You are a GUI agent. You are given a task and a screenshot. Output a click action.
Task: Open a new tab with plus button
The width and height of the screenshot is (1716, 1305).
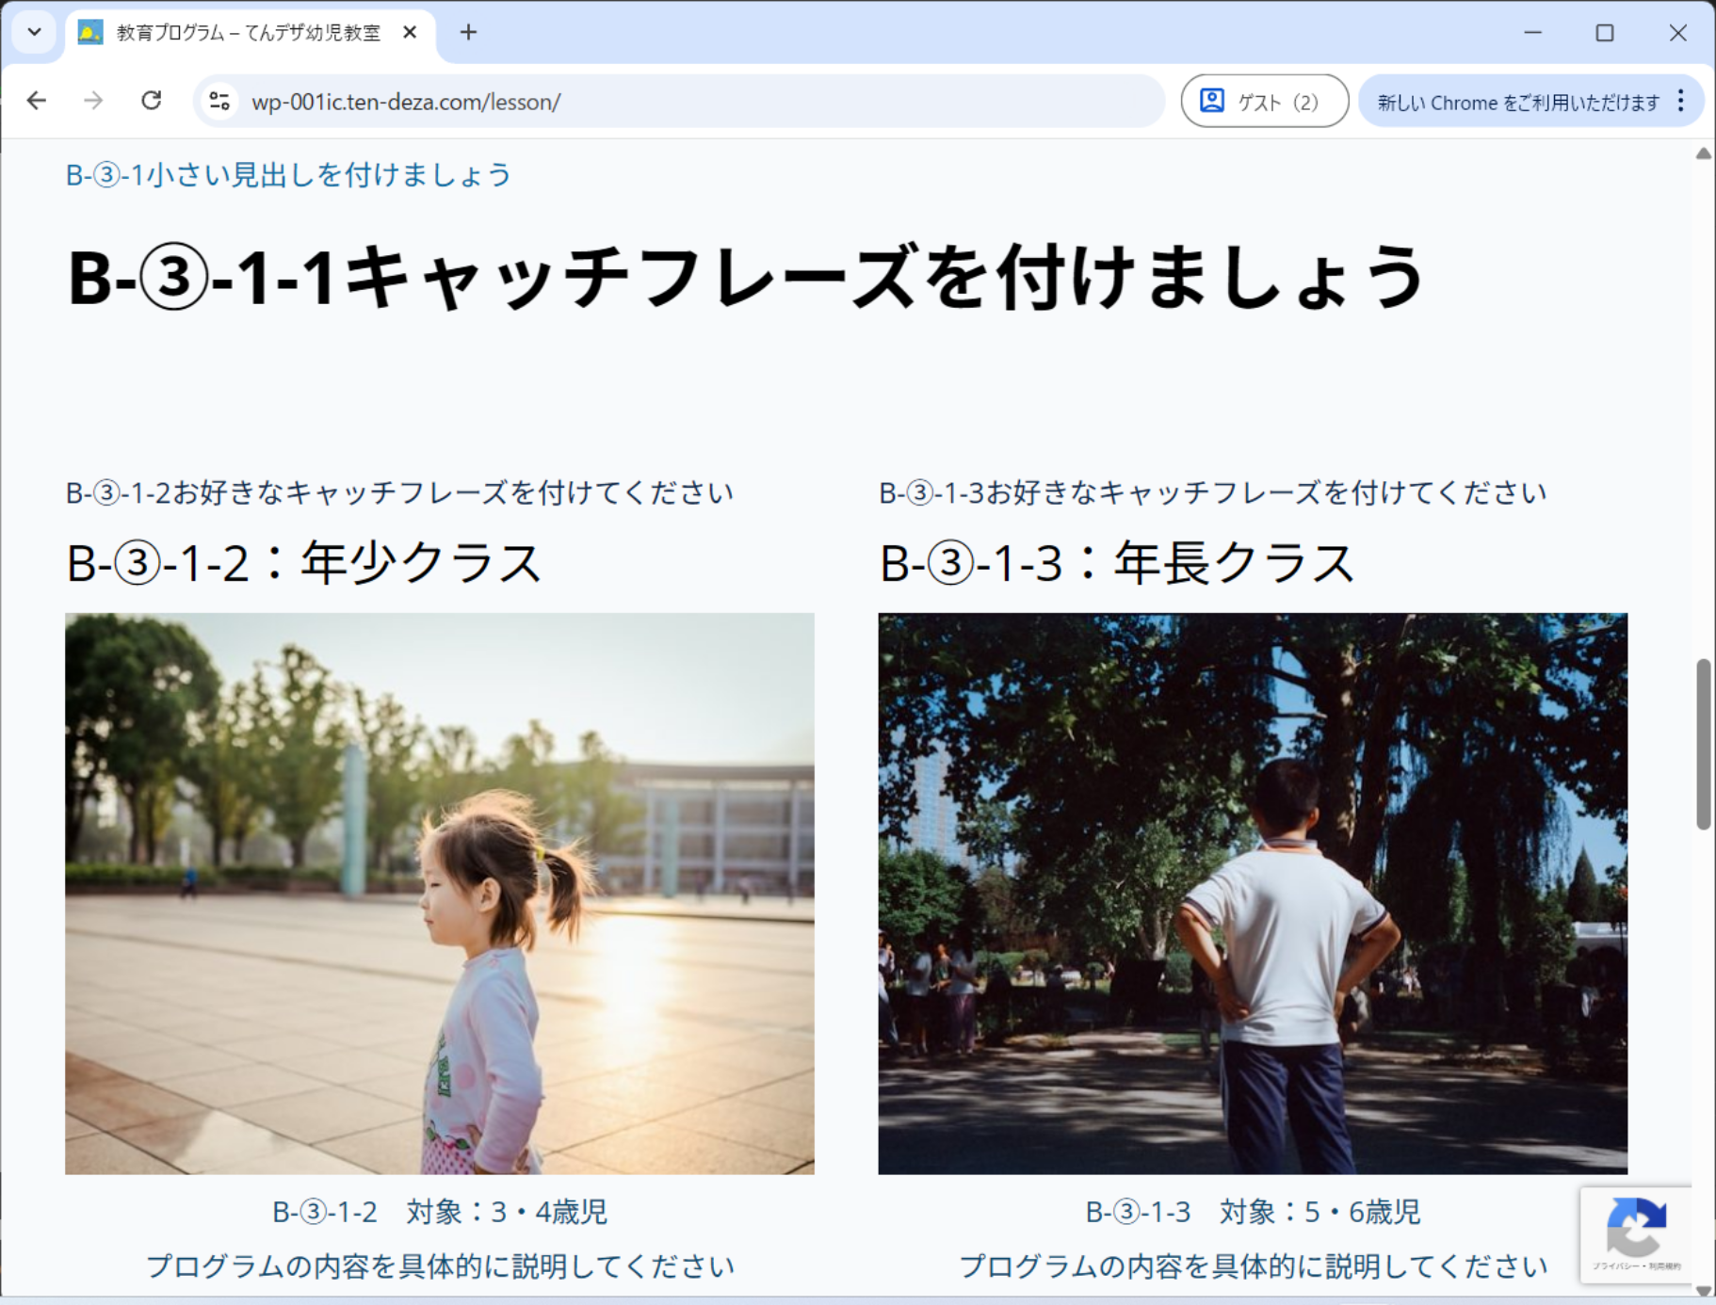[x=468, y=33]
